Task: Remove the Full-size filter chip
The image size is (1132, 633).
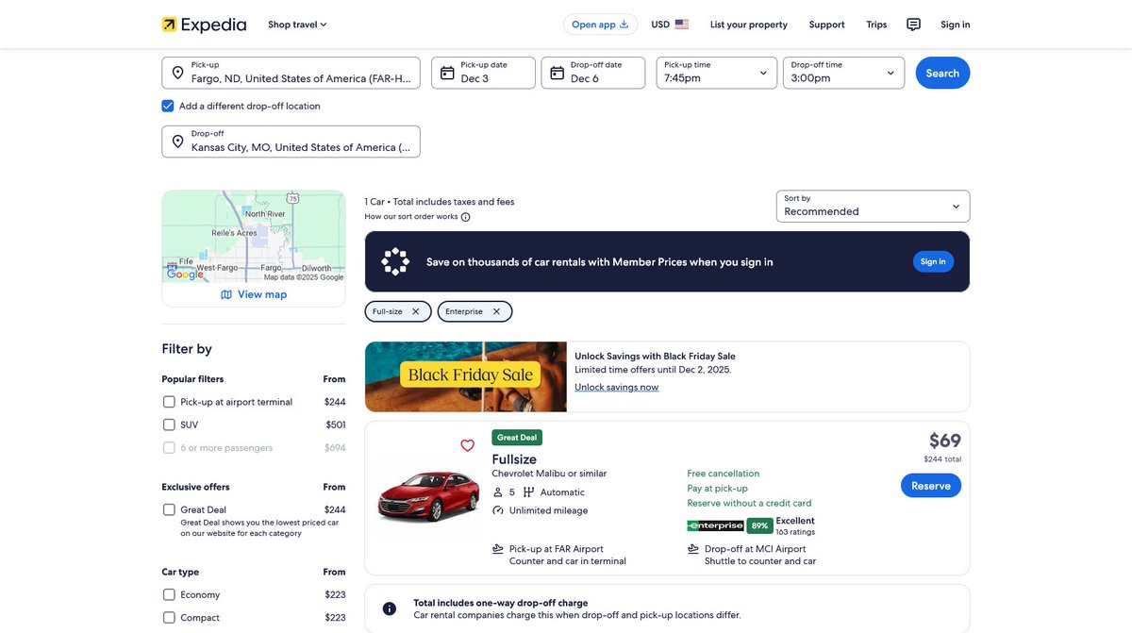Action: point(416,310)
